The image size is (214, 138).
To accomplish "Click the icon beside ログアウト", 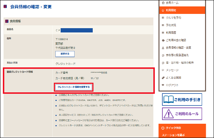I will coord(163,85).
